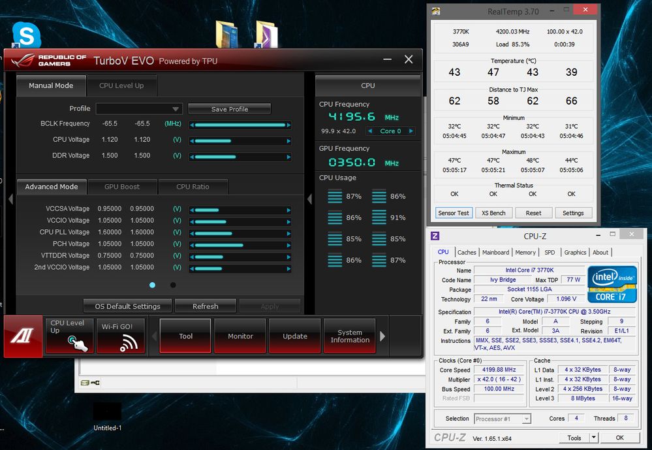Image resolution: width=652 pixels, height=450 pixels.
Task: Click ROG Republic of Gamers logo
Action: tap(49, 60)
